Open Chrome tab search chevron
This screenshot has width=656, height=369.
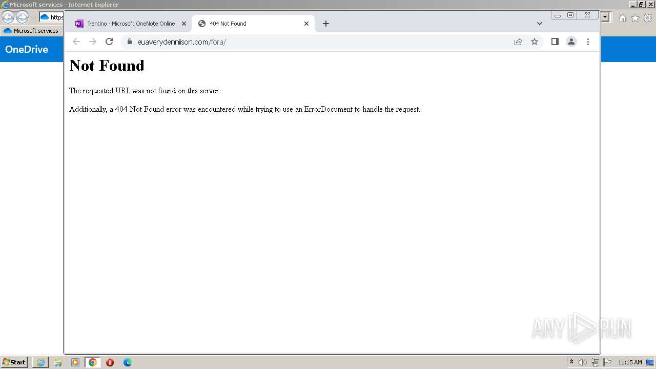(539, 24)
